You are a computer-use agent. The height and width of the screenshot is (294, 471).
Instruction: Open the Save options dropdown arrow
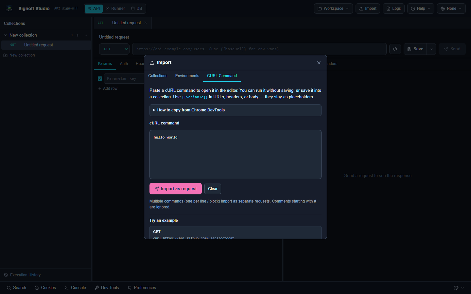click(431, 49)
